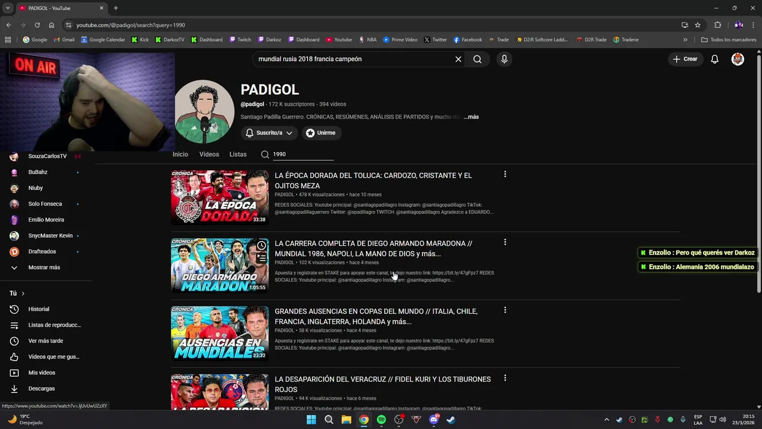
Task: Reload the page in Chrome toolbar
Action: pyautogui.click(x=37, y=25)
